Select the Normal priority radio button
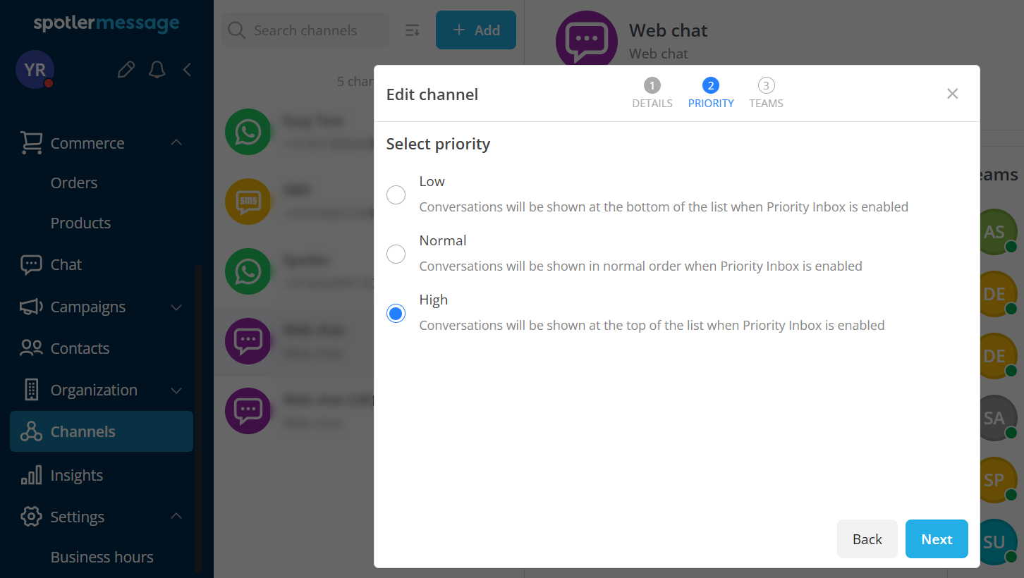The width and height of the screenshot is (1024, 578). (x=396, y=254)
